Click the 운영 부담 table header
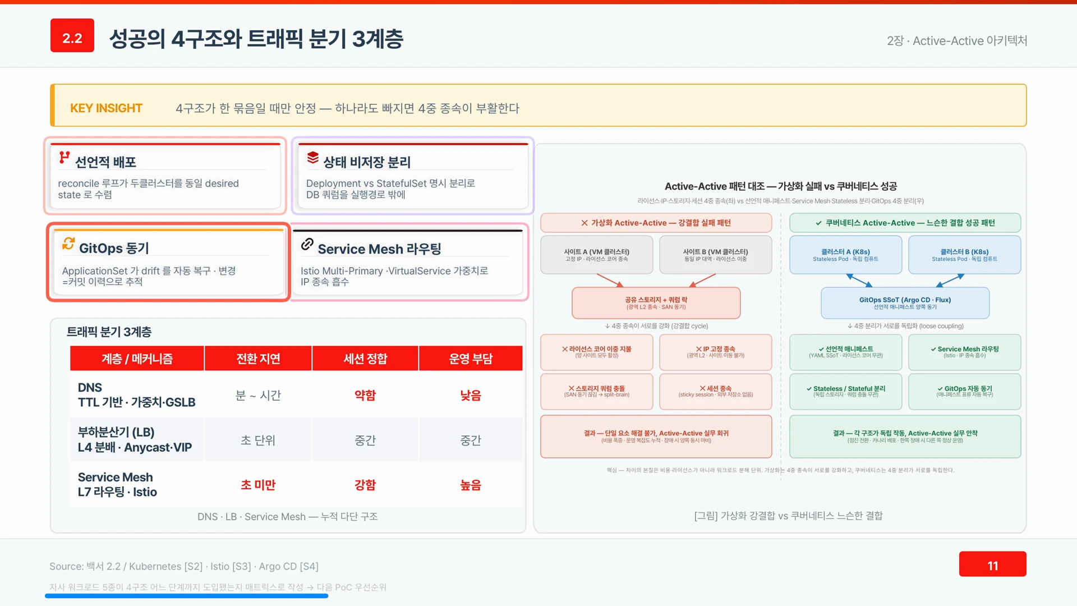 point(471,359)
